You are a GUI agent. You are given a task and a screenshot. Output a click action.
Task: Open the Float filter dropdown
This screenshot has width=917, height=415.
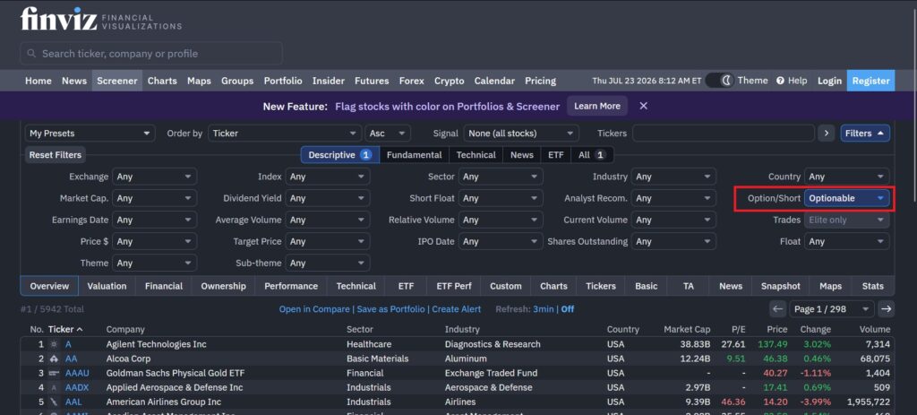tap(847, 241)
